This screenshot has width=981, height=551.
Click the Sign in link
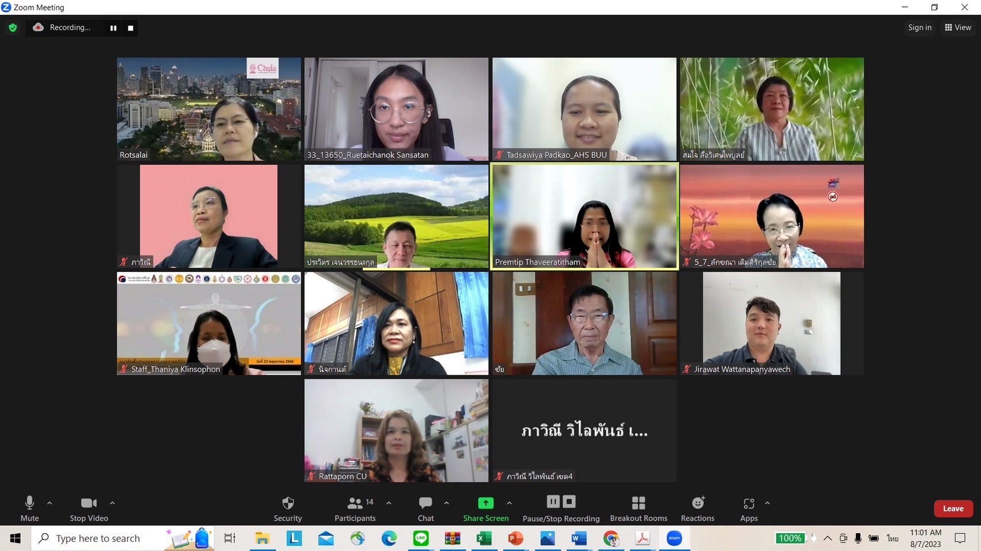[x=920, y=28]
